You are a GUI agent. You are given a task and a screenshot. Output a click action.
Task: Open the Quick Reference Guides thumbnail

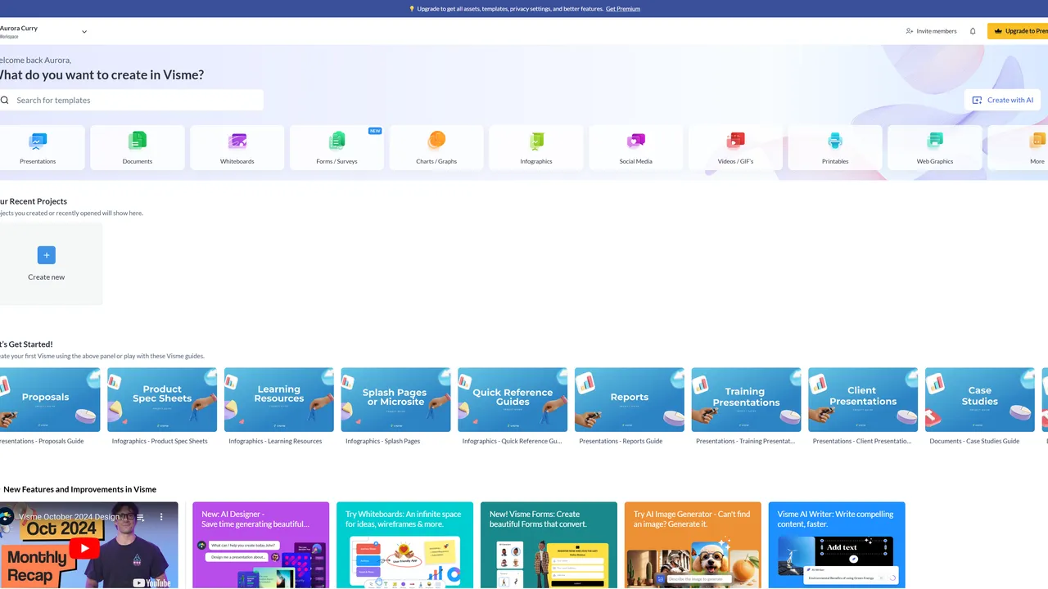513,399
